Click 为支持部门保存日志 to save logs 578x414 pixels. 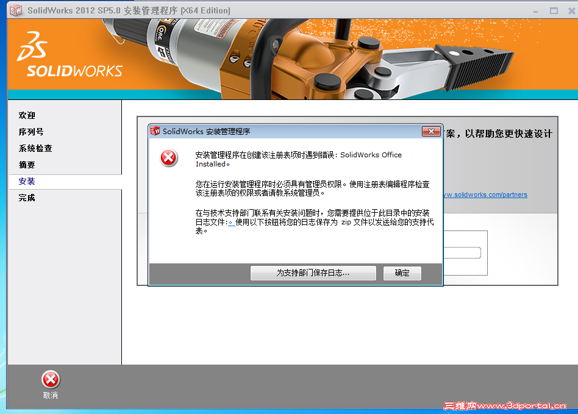(313, 273)
